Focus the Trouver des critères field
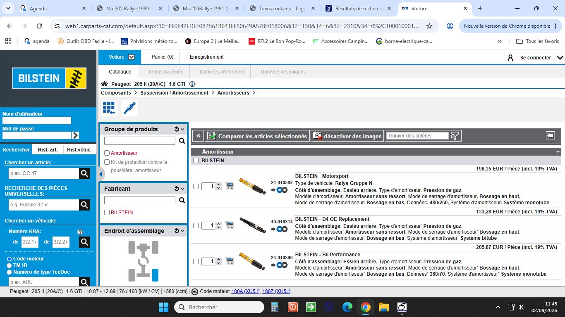This screenshot has height=317, width=565. coord(417,136)
